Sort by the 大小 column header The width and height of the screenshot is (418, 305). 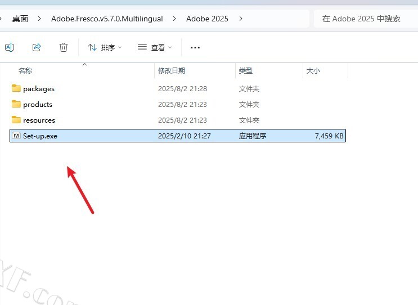pyautogui.click(x=313, y=71)
